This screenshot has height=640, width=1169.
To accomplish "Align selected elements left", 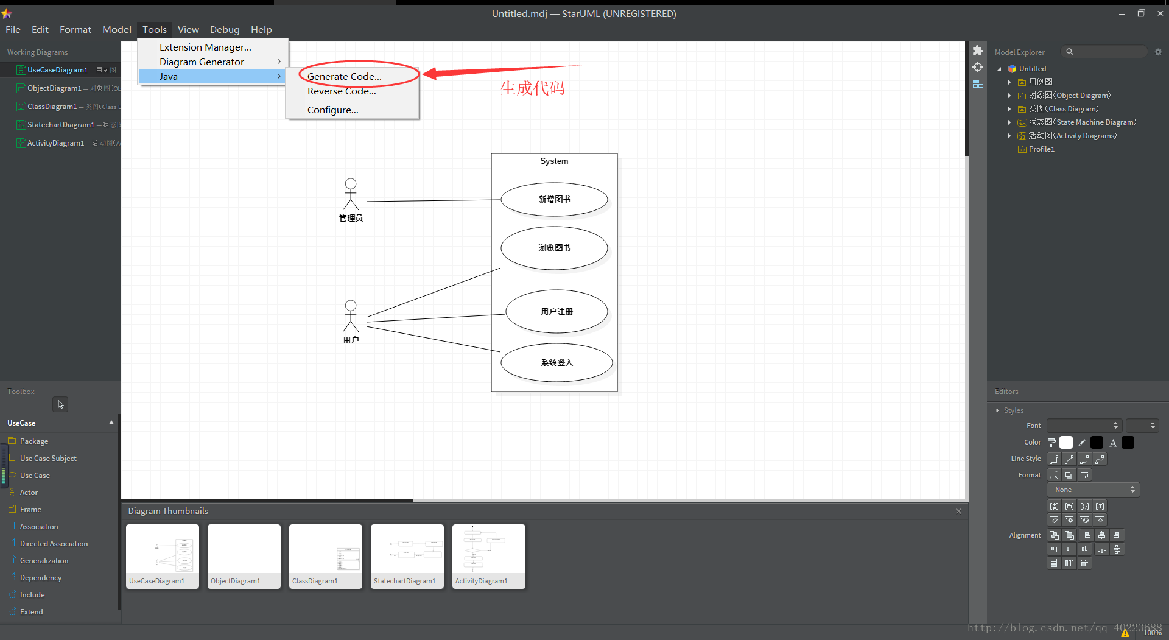I will click(x=1087, y=535).
